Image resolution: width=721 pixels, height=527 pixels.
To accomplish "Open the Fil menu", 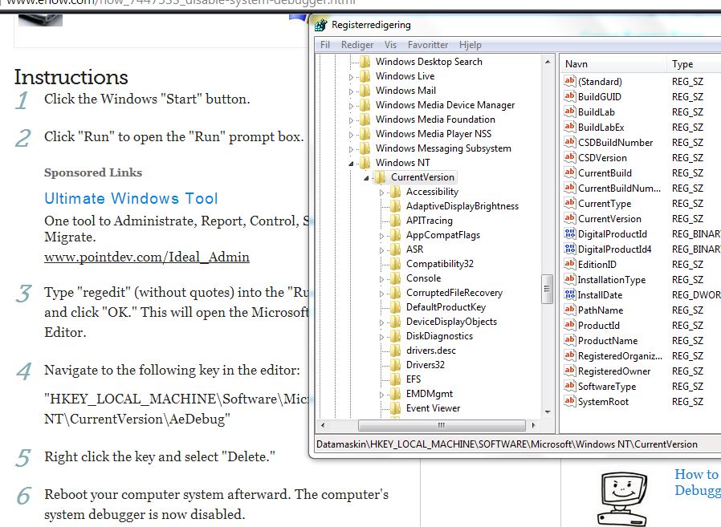I will [x=325, y=45].
